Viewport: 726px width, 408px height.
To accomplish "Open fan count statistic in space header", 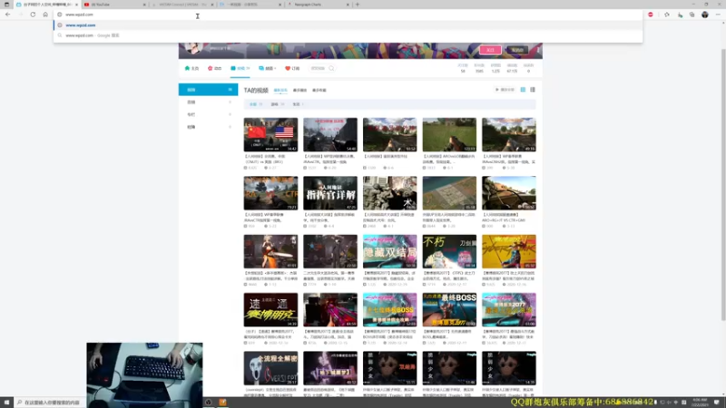I will click(479, 68).
